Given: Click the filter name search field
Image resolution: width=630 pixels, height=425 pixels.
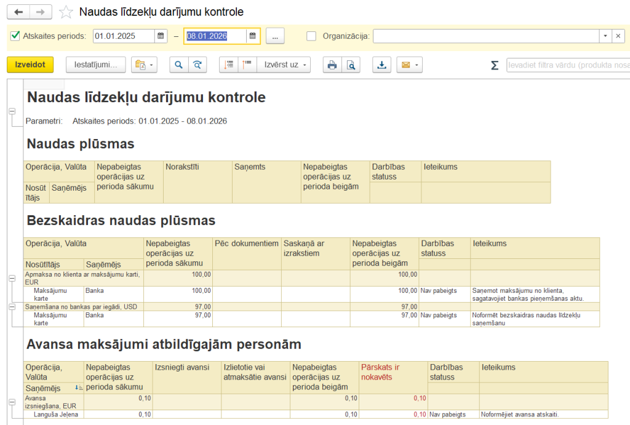Looking at the screenshot, I should pos(567,65).
